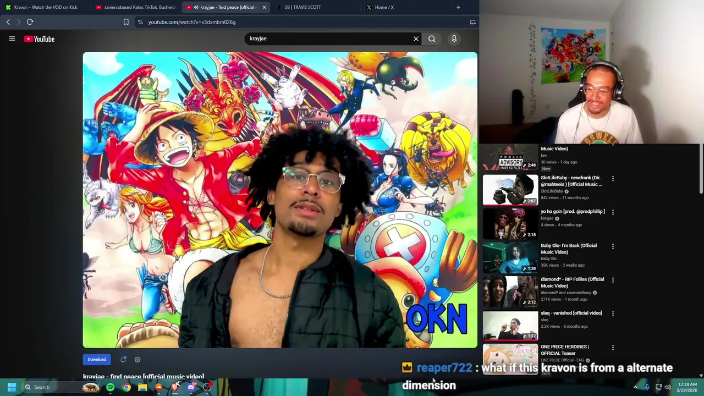Open Google Chrome from the taskbar
The image size is (704, 396).
[127, 387]
